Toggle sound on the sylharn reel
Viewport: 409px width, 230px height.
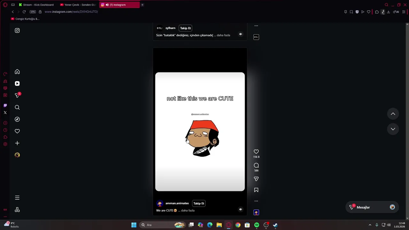(241, 34)
